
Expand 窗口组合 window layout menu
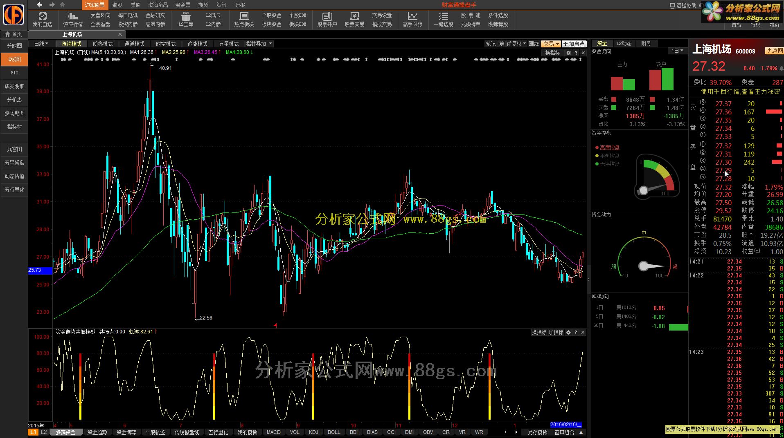pos(569,432)
